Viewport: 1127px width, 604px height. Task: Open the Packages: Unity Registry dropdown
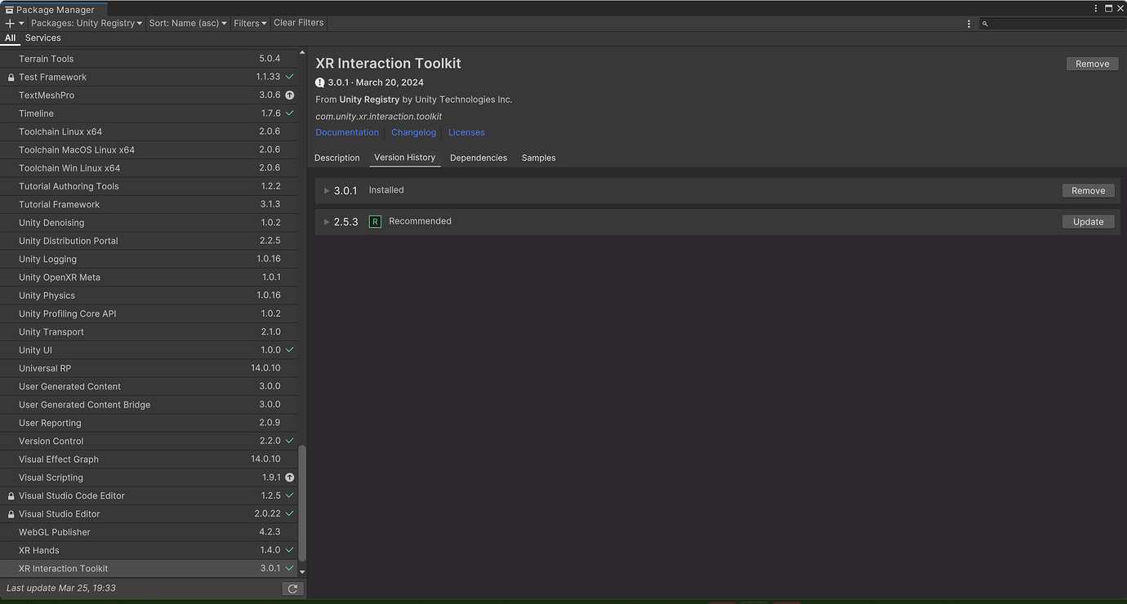click(86, 23)
